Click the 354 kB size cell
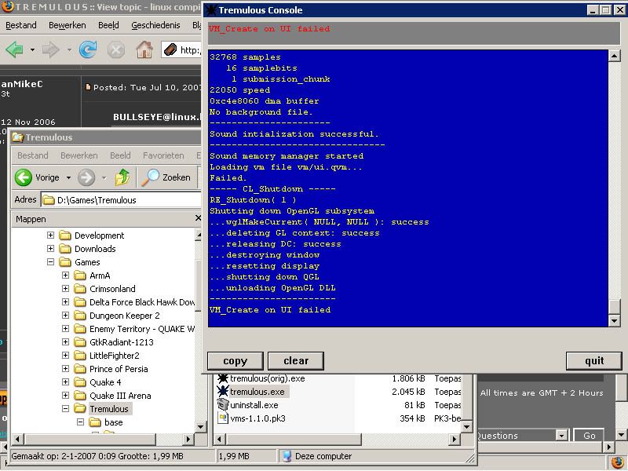Image resolution: width=628 pixels, height=471 pixels. [x=412, y=418]
